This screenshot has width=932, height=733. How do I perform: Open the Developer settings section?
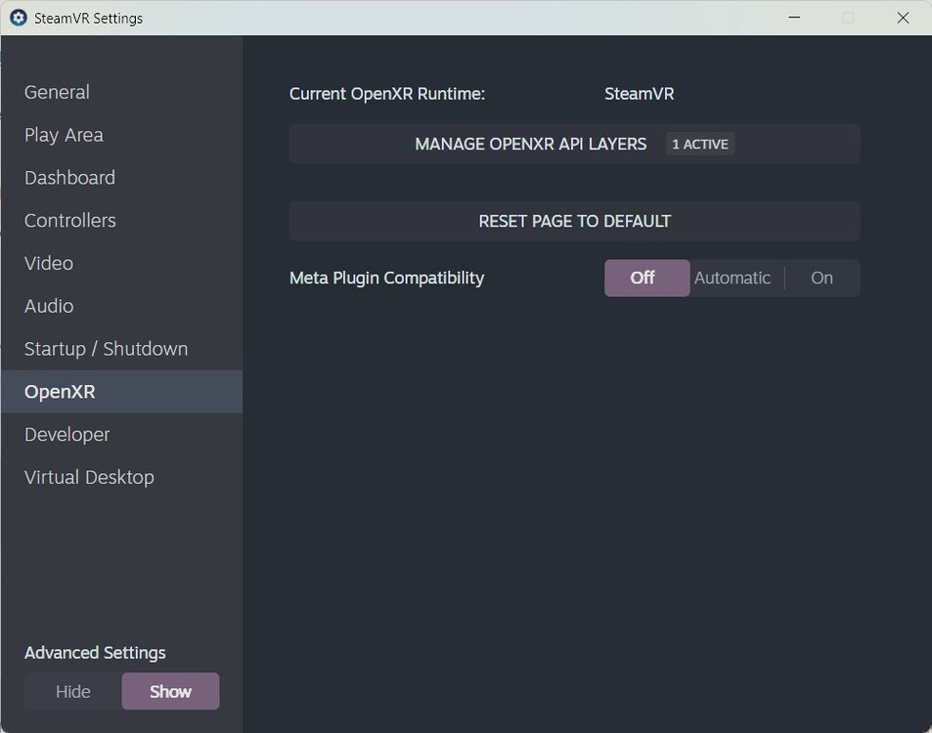(x=67, y=434)
